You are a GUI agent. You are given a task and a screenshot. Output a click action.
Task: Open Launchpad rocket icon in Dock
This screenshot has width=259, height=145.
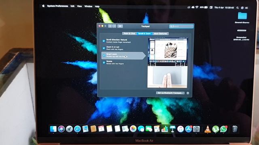point(69,129)
